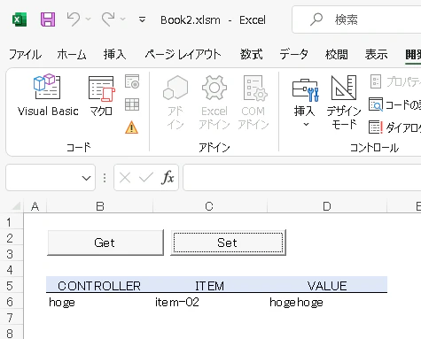Select row 4 header

point(12,270)
